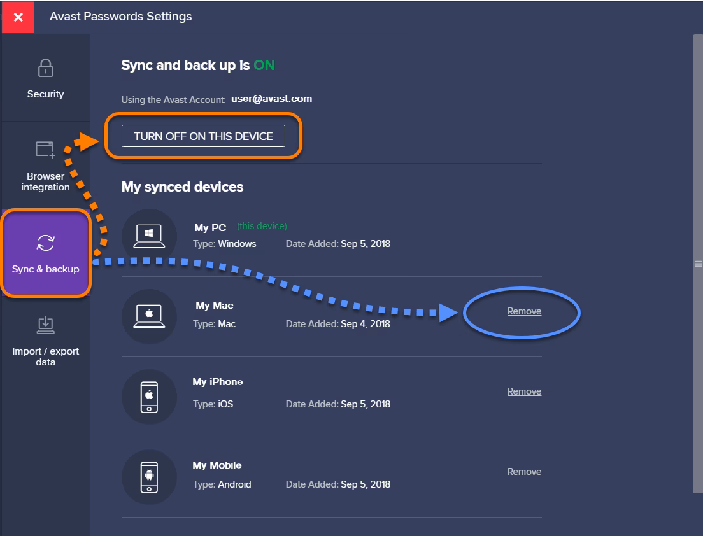The image size is (703, 536).
Task: Click the Sync and back up is ON heading
Action: pos(197,66)
